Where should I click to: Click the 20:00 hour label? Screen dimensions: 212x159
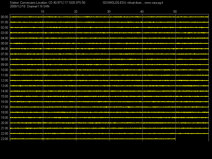tap(5, 123)
